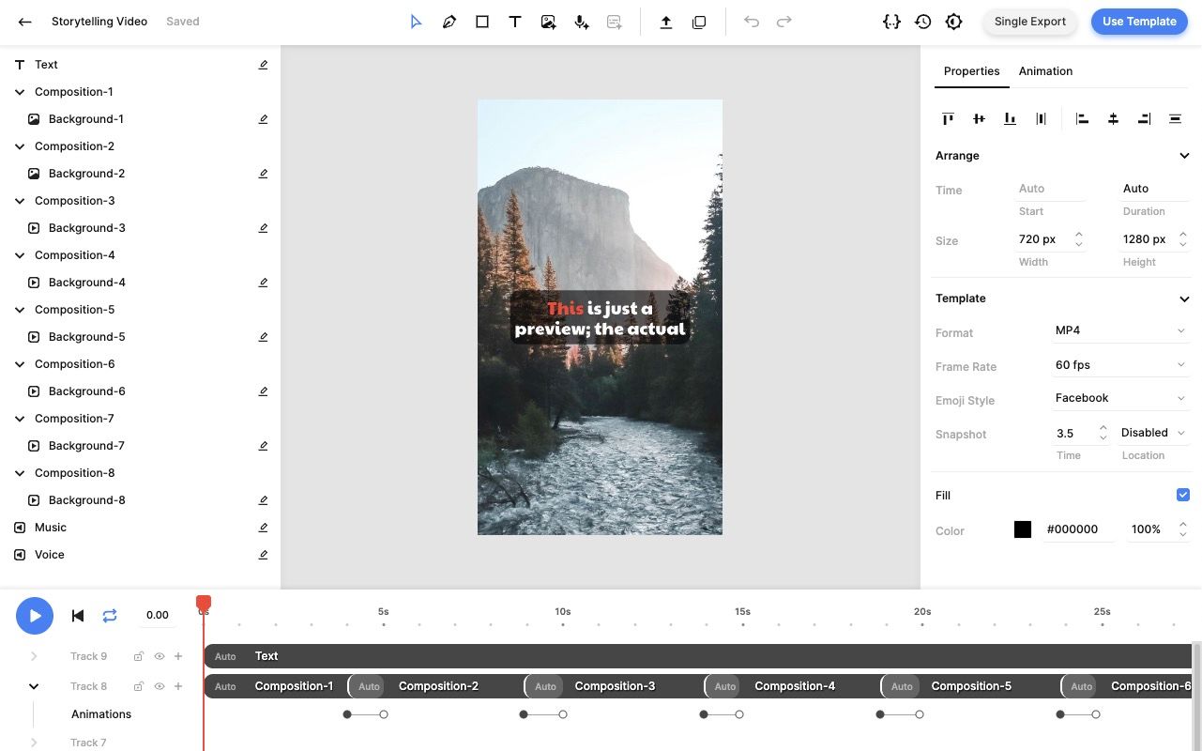1202x751 pixels.
Task: Open the JSON source editor icon
Action: [x=891, y=22]
